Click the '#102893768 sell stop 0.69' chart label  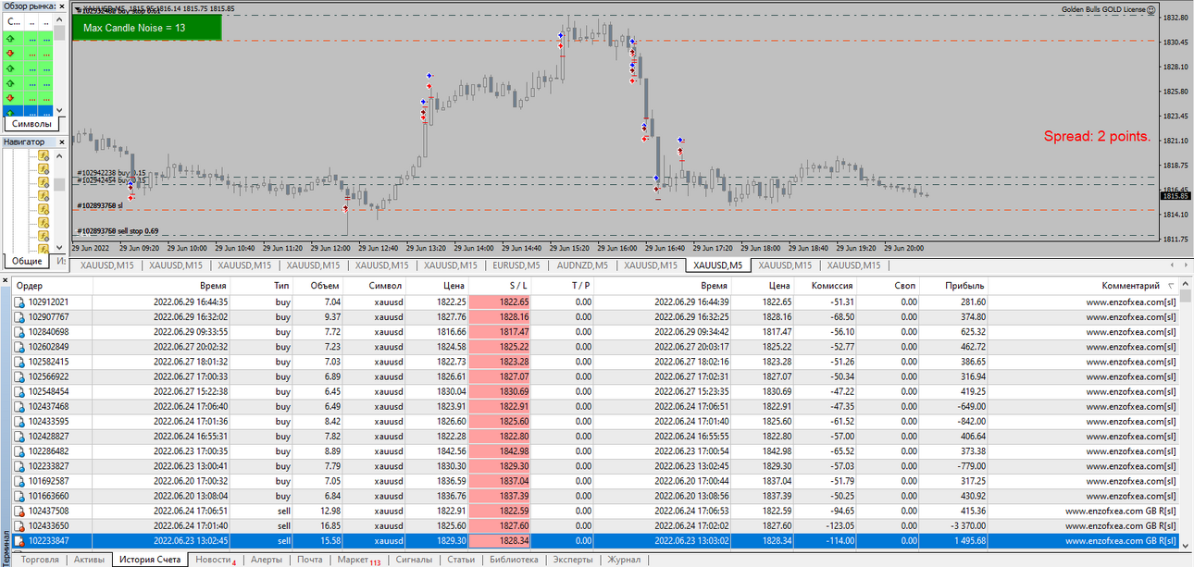(x=118, y=231)
